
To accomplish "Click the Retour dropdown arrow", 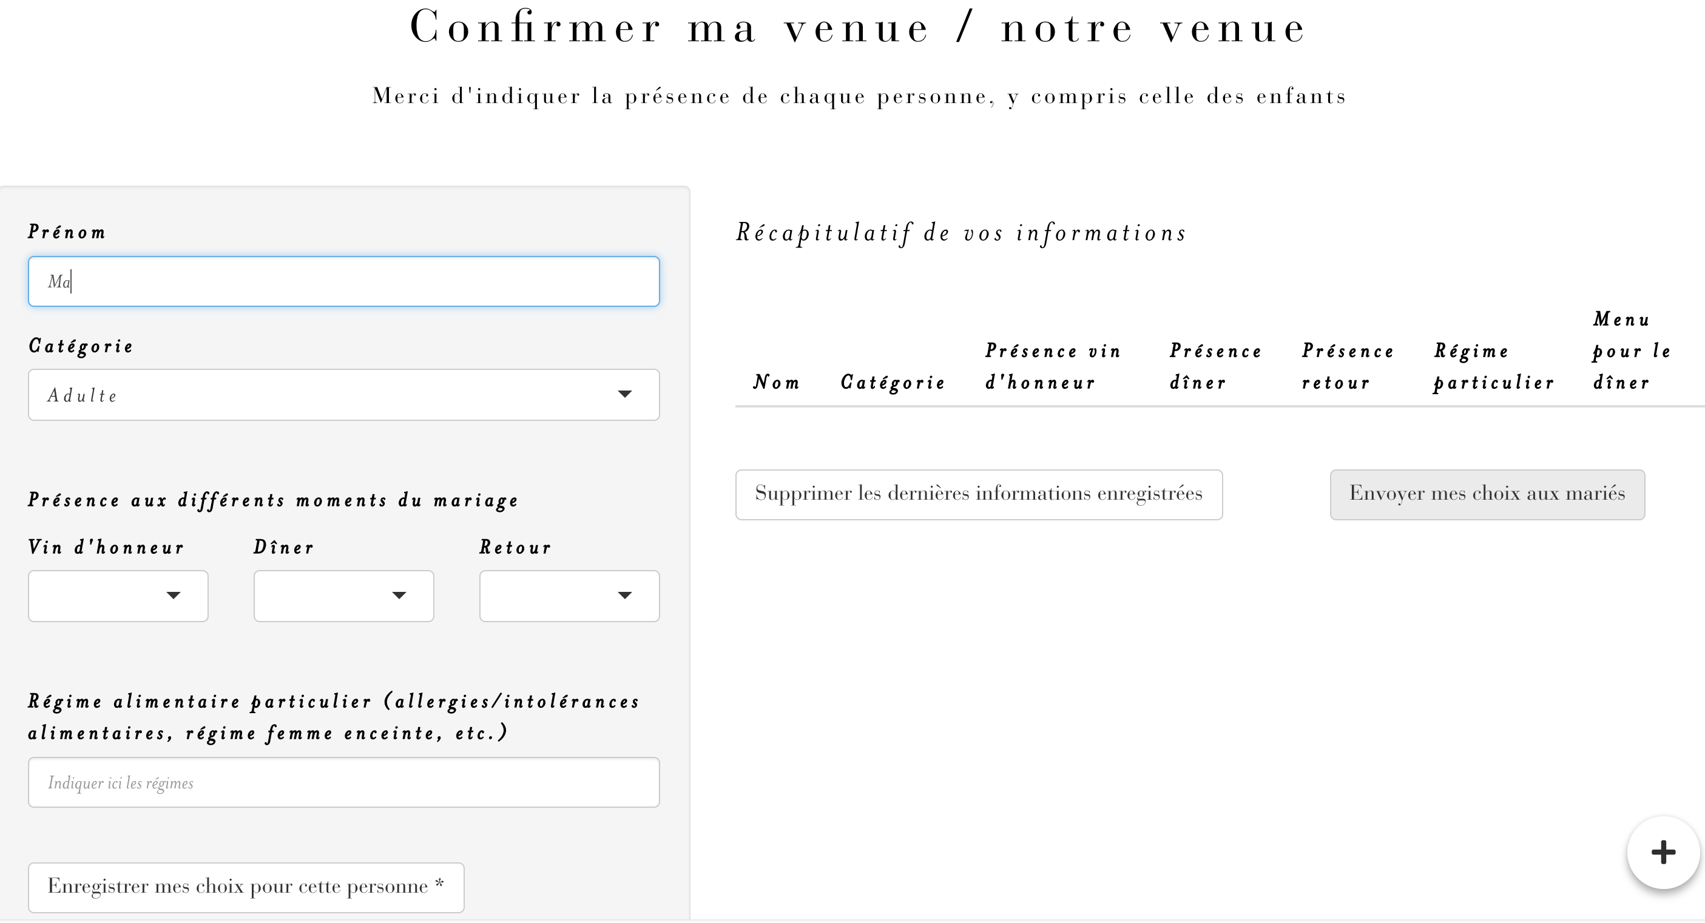I will tap(624, 596).
